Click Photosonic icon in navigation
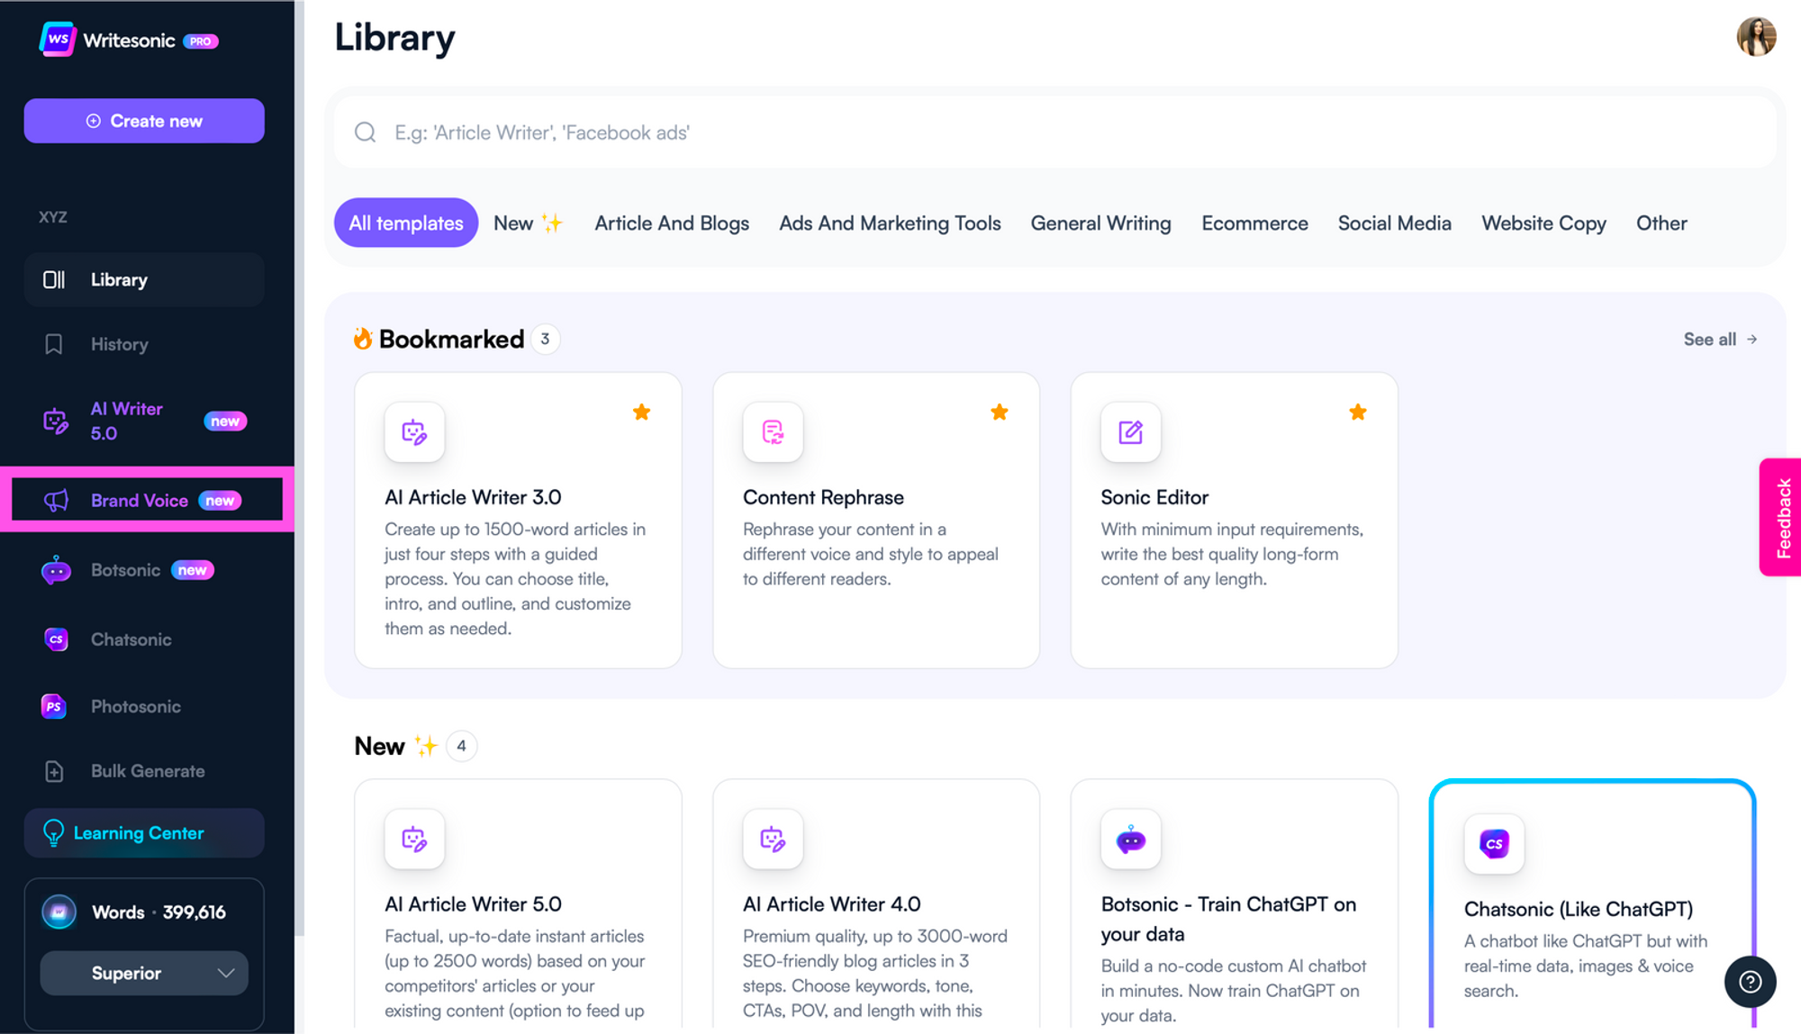This screenshot has height=1034, width=1801. (x=56, y=705)
